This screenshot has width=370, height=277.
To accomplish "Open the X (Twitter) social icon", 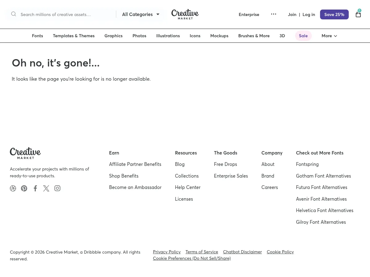I will pyautogui.click(x=46, y=188).
